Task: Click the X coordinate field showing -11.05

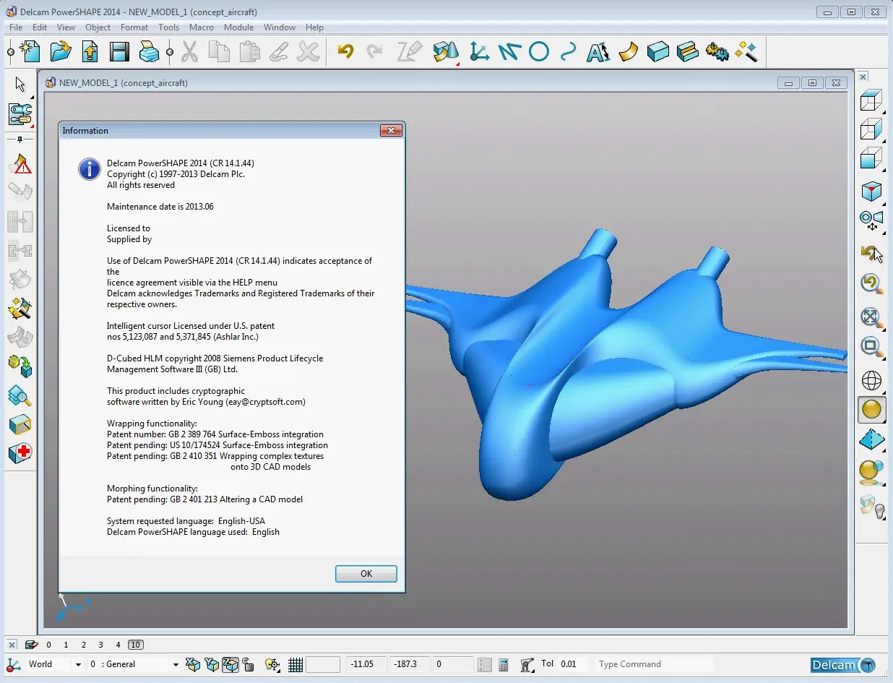Action: [366, 664]
